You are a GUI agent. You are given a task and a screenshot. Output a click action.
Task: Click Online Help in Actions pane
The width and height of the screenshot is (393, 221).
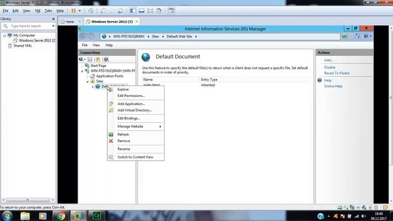[x=333, y=86]
